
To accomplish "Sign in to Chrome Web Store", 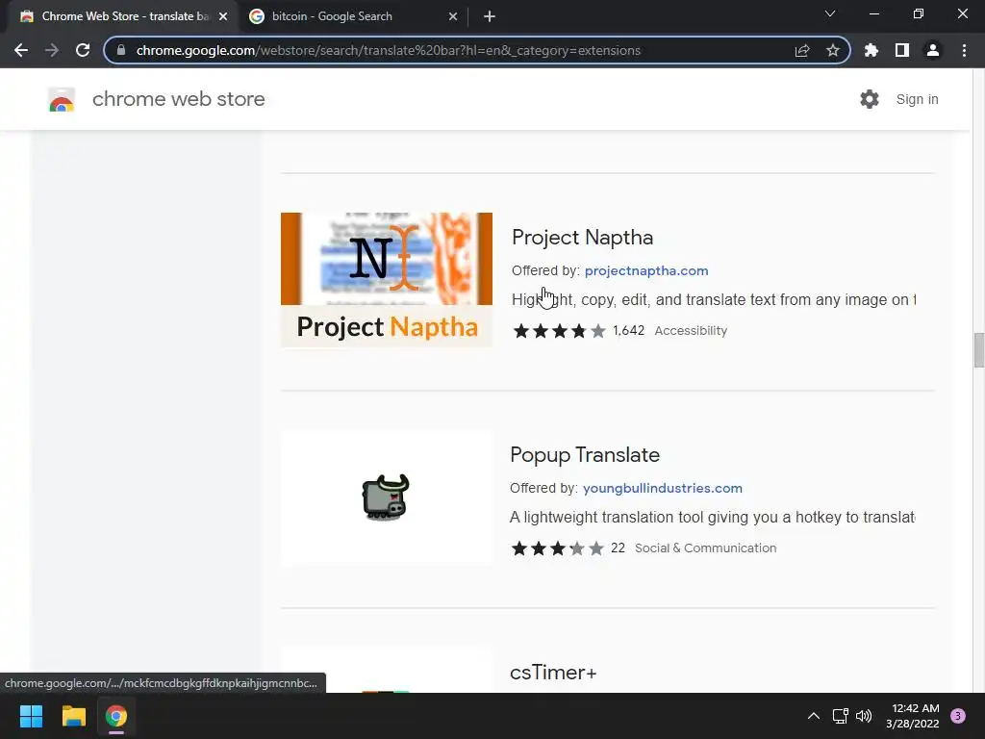I will click(x=917, y=99).
